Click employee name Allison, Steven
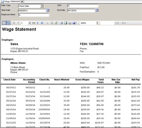 [18, 63]
